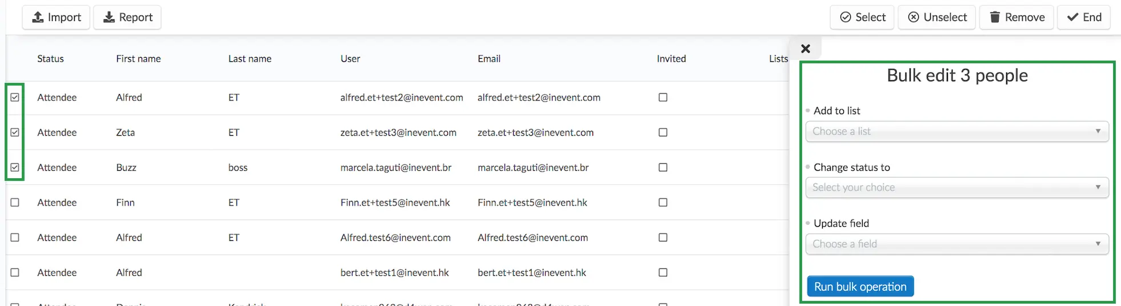Uncheck the row checkbox for Zeta

[x=15, y=132]
